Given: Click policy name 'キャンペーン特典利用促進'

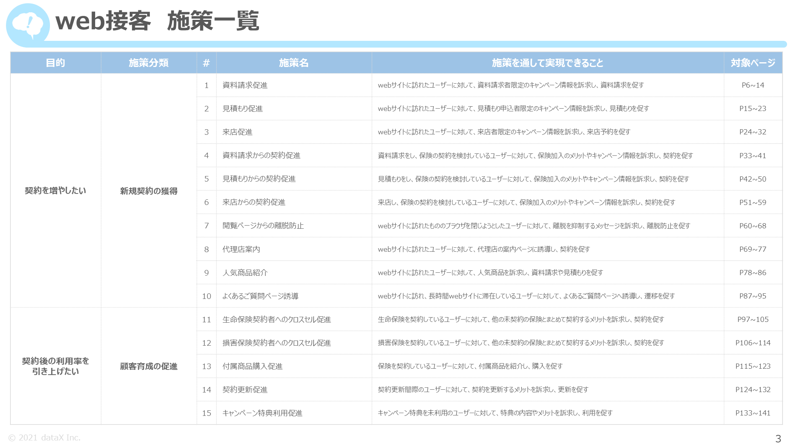Looking at the screenshot, I should [262, 413].
